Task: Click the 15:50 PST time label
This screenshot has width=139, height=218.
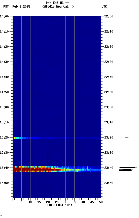Action: coord(4,183)
